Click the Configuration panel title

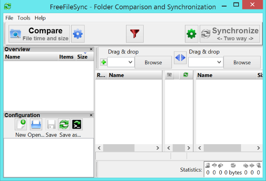pyautogui.click(x=22, y=115)
